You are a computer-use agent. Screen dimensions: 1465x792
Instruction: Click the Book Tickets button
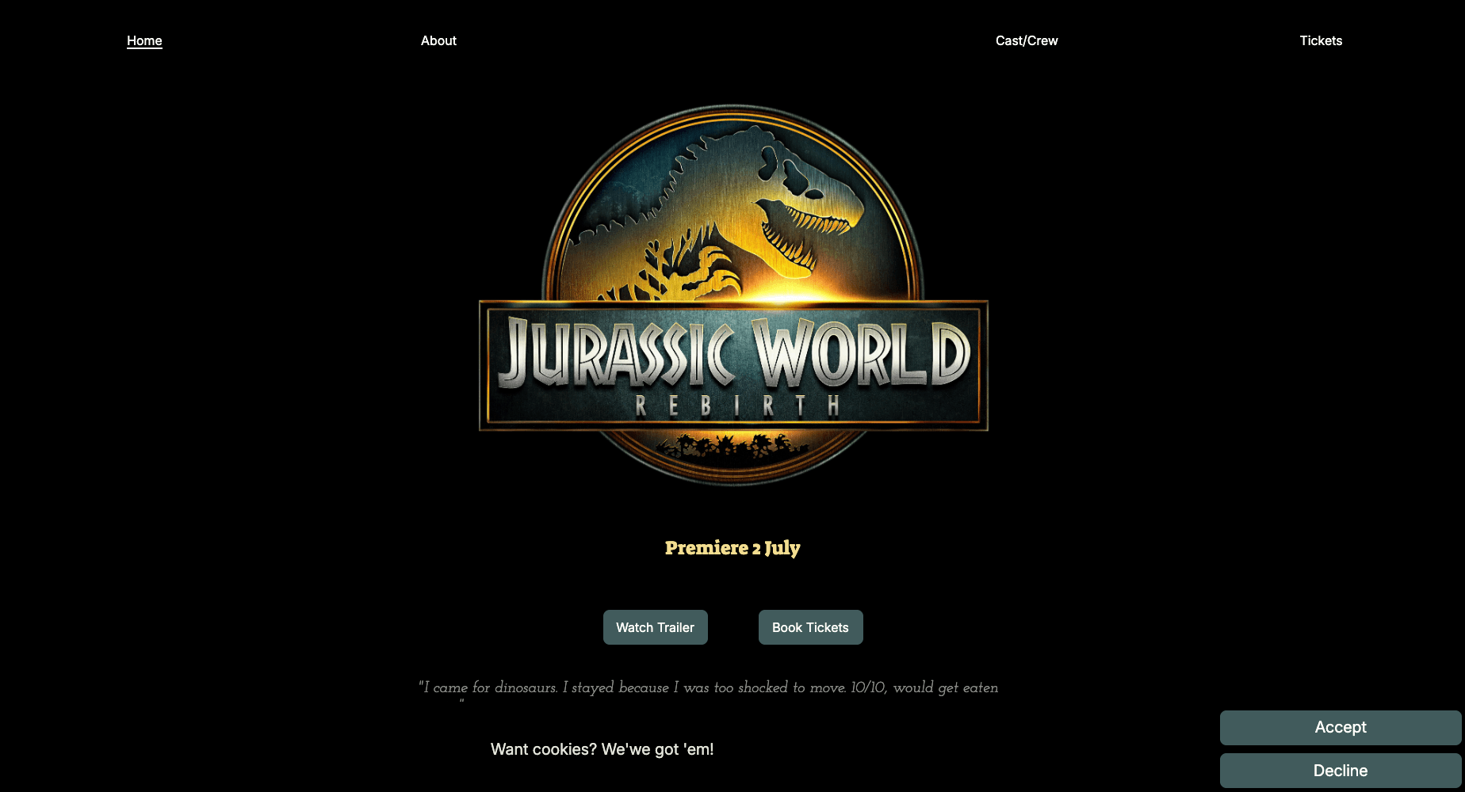tap(810, 627)
